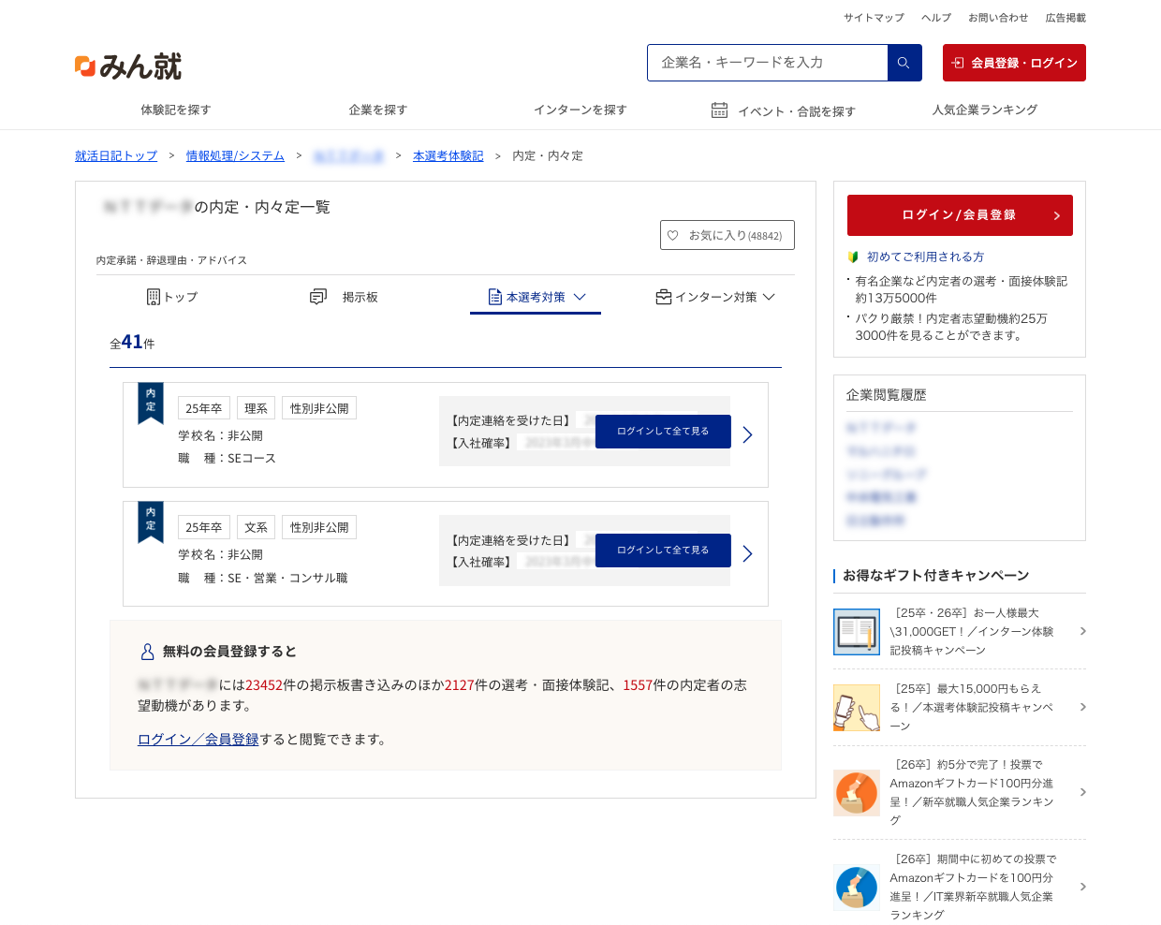
Task: Click the arrow on 期間中に初めての投票 campaign row
Action: click(x=1083, y=887)
